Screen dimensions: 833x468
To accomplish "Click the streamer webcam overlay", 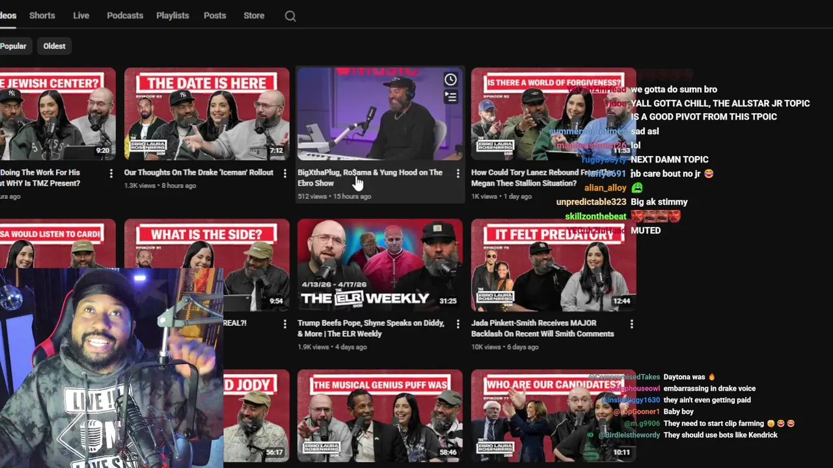I will tap(111, 368).
